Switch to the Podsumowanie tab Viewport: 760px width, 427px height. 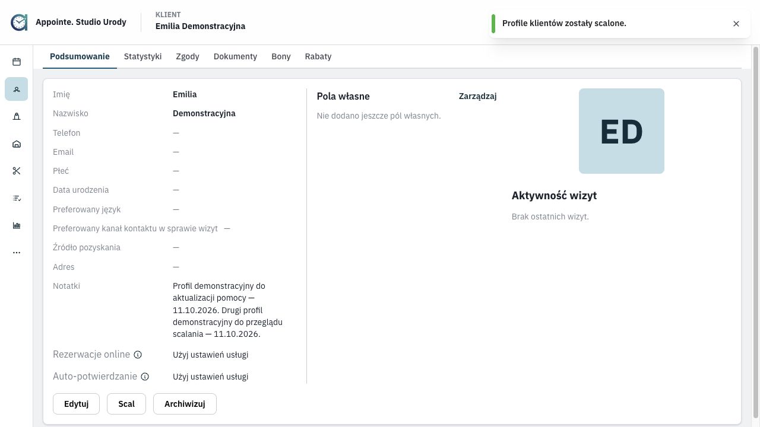click(x=80, y=56)
